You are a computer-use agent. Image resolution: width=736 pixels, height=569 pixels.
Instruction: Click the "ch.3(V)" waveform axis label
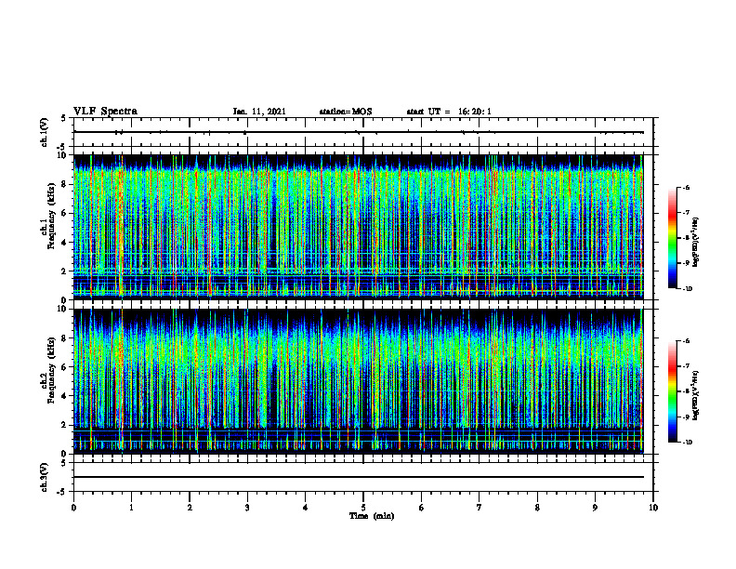45,477
